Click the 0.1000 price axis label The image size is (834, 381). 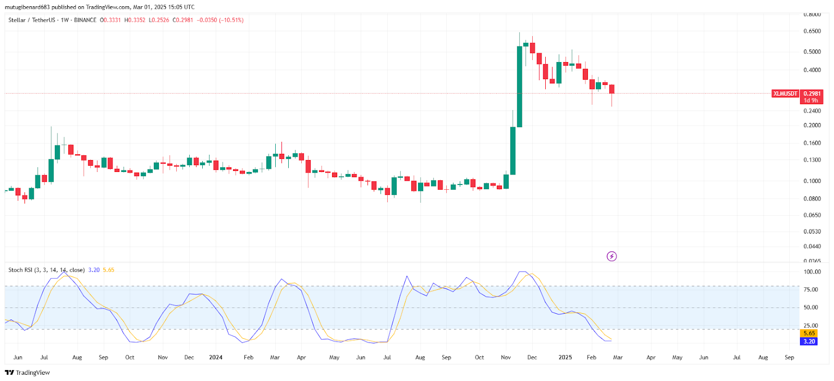(x=812, y=181)
